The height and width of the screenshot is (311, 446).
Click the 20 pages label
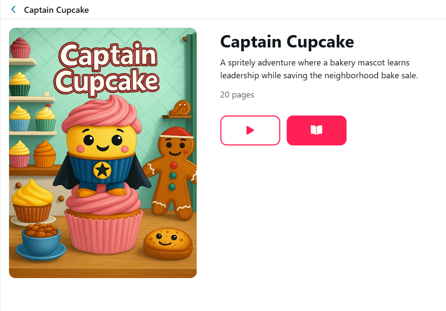coord(237,95)
